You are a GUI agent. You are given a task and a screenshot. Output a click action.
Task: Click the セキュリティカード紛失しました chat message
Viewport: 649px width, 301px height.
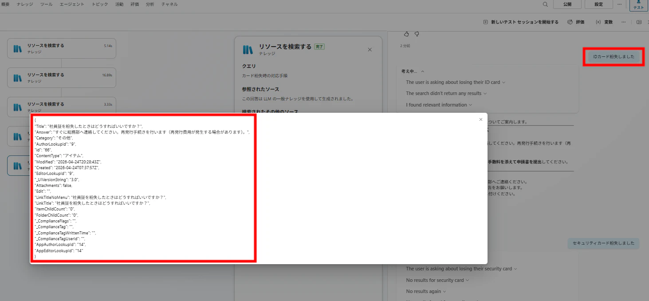[603, 243]
